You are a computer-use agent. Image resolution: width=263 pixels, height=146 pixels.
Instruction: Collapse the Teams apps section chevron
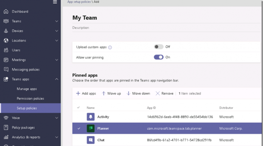click(x=57, y=79)
